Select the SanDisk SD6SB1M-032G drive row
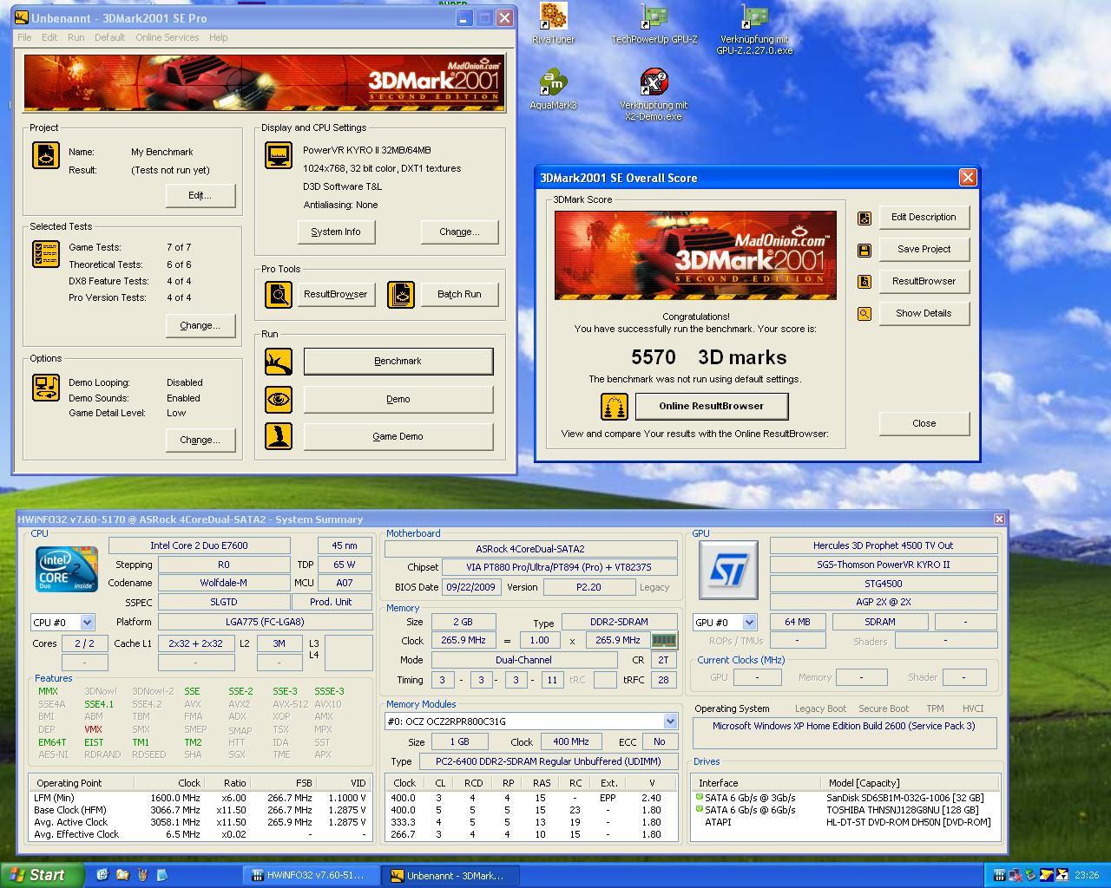 point(845,798)
